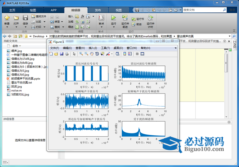
Task: Select the Pan hand tool in Figure 1
Action: tap(92, 54)
